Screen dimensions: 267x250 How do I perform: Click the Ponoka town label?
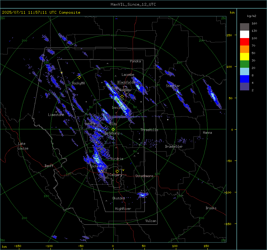135,61
